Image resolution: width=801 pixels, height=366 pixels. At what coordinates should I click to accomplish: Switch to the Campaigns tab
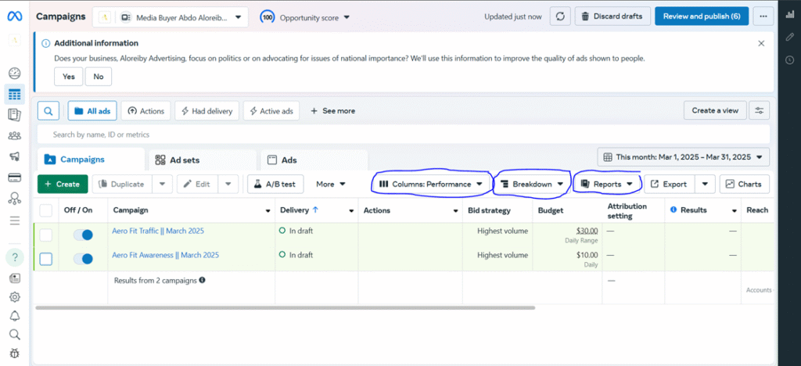pos(91,160)
